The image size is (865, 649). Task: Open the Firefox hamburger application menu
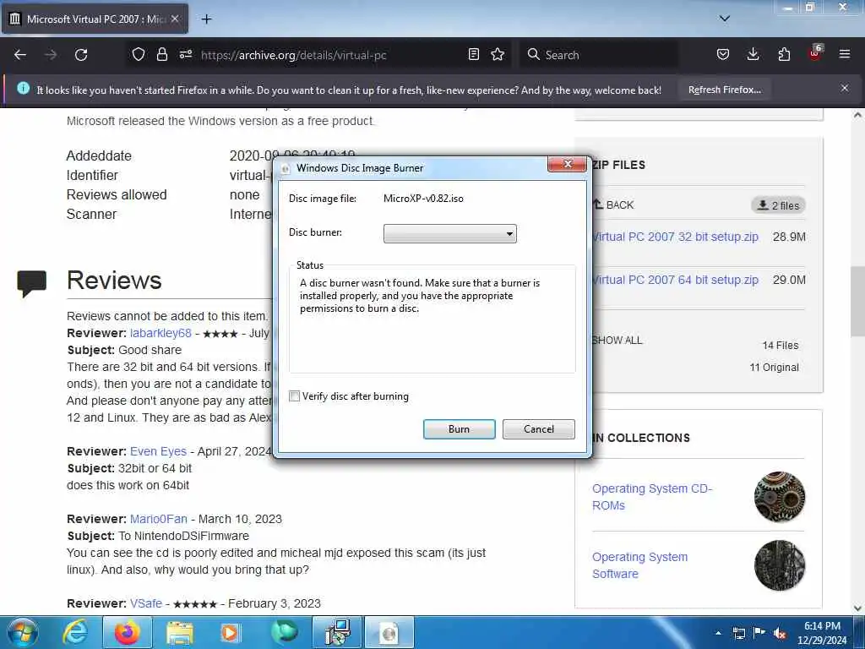(845, 54)
